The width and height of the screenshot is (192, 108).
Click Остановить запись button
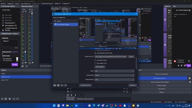click(x=160, y=78)
